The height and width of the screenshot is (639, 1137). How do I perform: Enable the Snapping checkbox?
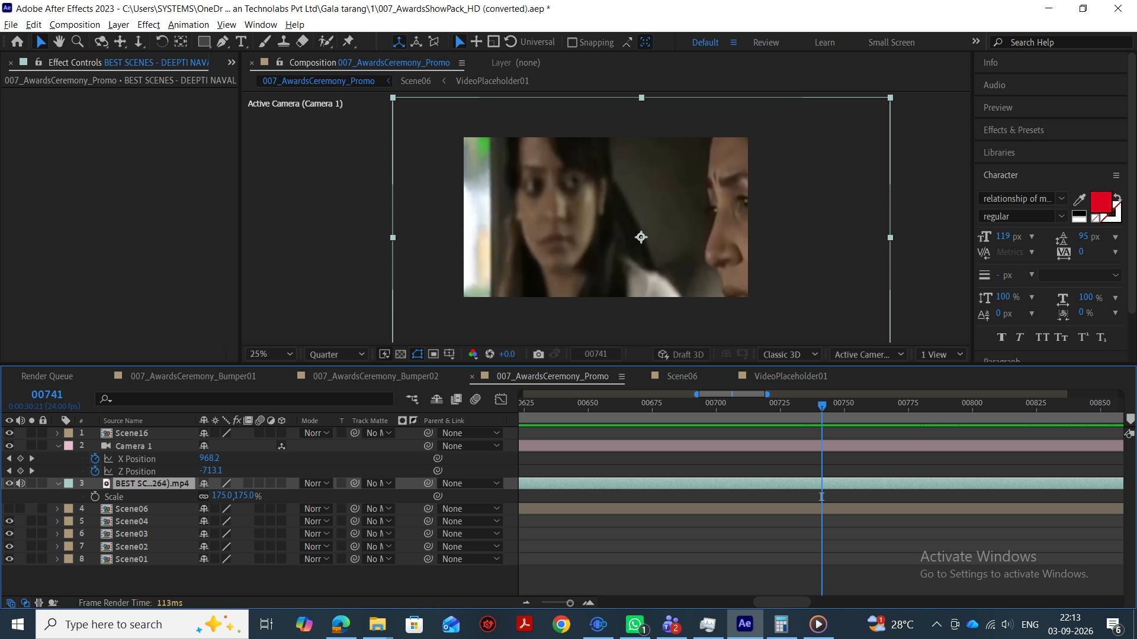click(x=572, y=43)
